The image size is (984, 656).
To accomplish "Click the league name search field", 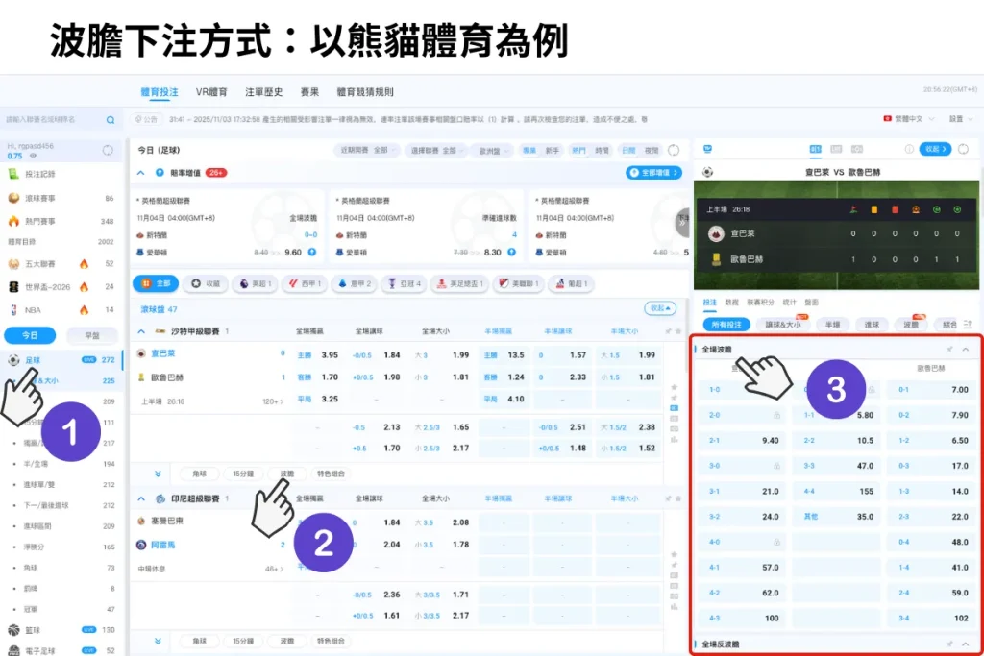I will tap(54, 120).
